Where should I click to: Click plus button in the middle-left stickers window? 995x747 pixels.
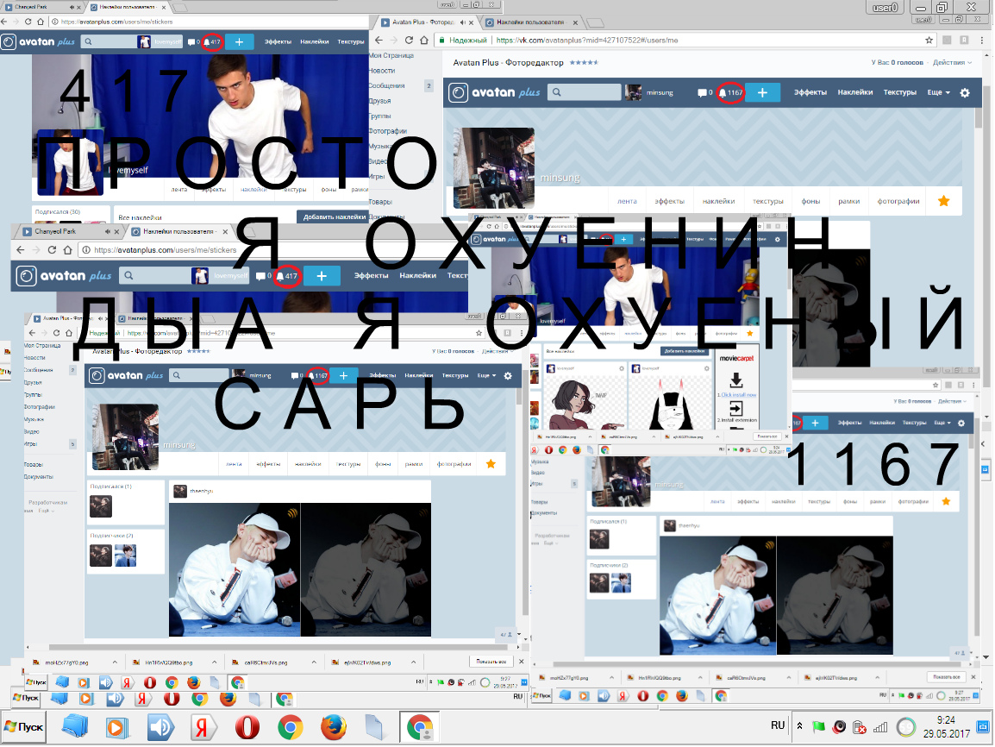(x=322, y=276)
